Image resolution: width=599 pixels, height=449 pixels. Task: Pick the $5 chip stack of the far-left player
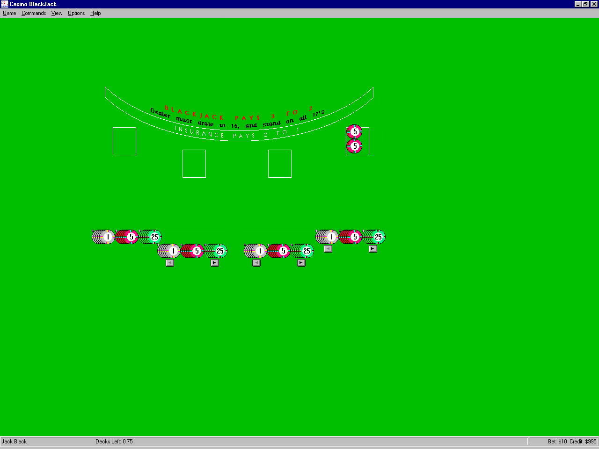point(127,237)
